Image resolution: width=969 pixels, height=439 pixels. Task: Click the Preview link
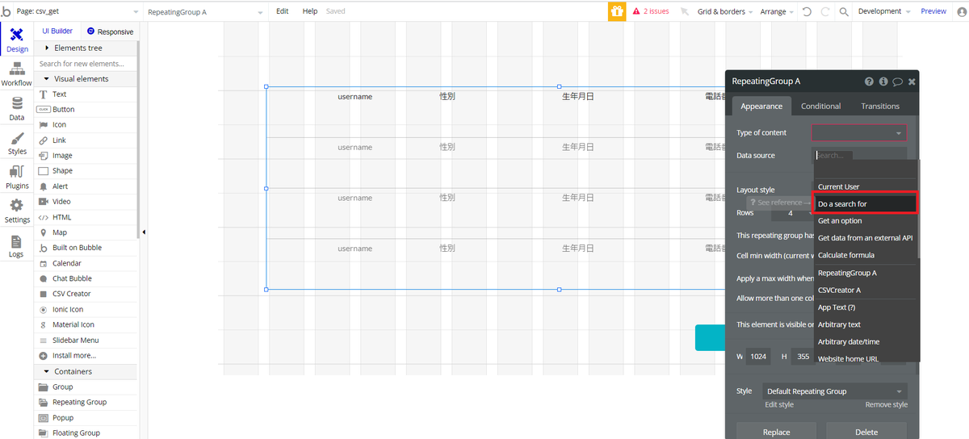[933, 11]
